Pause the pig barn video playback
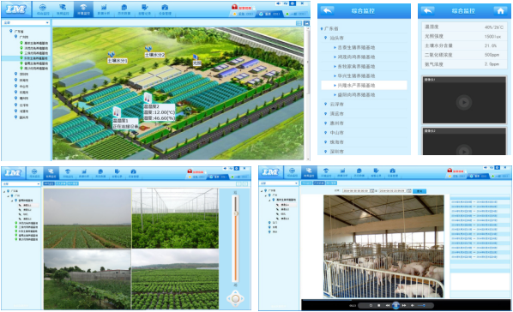This screenshot has height=312, width=513. 395,305
